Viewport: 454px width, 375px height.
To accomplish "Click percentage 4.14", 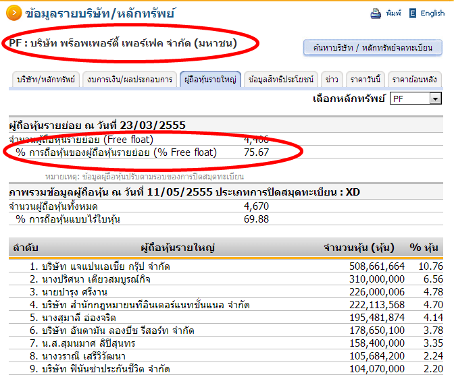I will 433,318.
